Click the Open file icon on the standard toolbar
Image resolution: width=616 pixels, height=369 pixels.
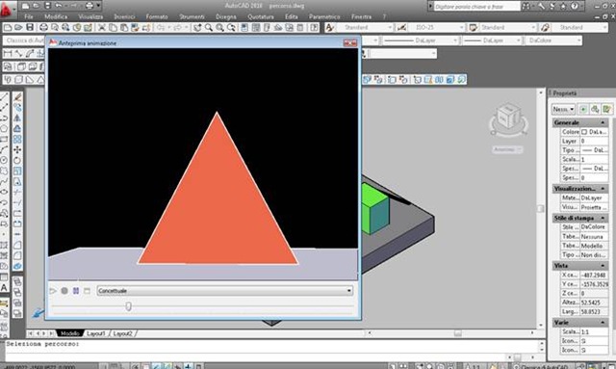18,27
